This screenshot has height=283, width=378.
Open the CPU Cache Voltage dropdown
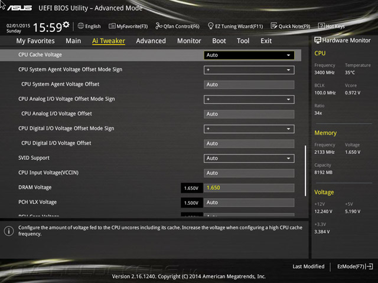tap(249, 55)
